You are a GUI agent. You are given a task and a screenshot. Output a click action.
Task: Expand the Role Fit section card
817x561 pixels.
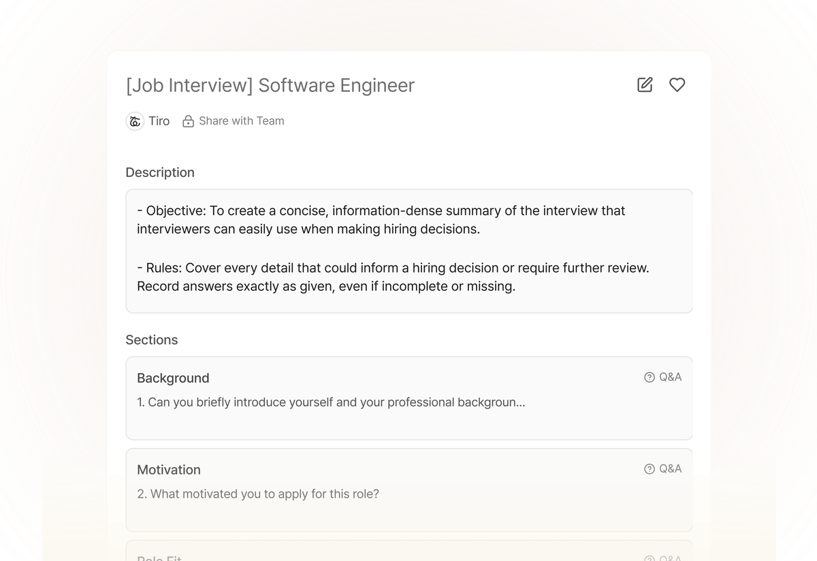[x=408, y=555]
